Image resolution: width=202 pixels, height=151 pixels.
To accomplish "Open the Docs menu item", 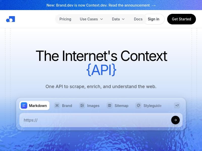I will 138,19.
